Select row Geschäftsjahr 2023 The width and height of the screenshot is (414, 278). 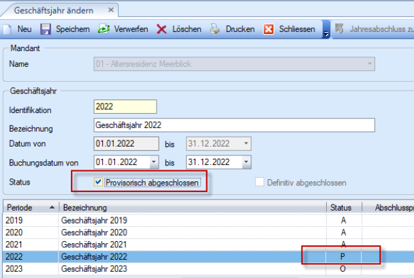(x=208, y=268)
